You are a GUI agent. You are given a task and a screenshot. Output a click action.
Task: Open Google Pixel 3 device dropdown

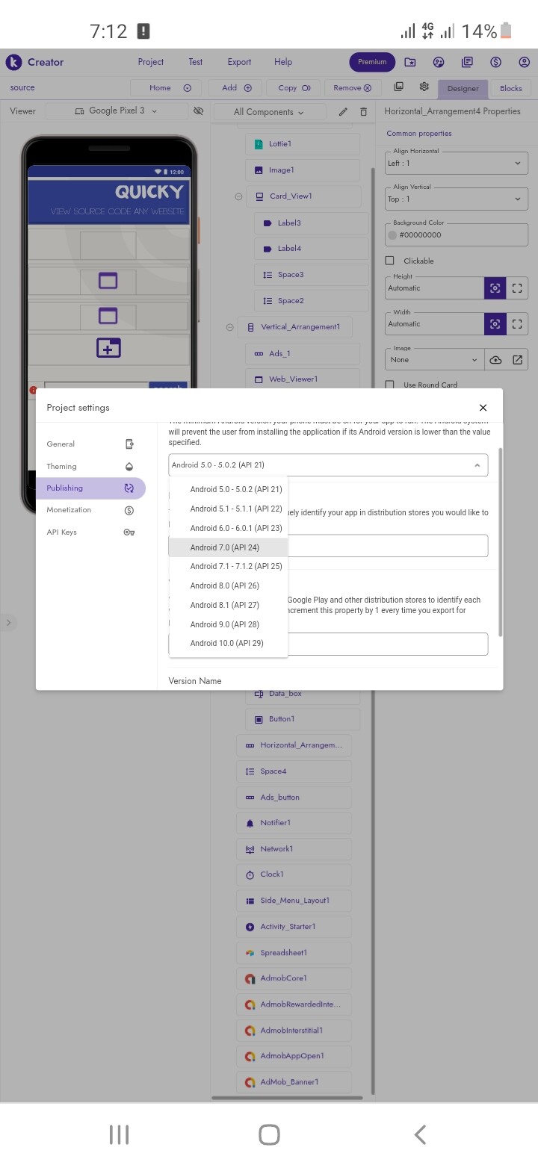[117, 111]
